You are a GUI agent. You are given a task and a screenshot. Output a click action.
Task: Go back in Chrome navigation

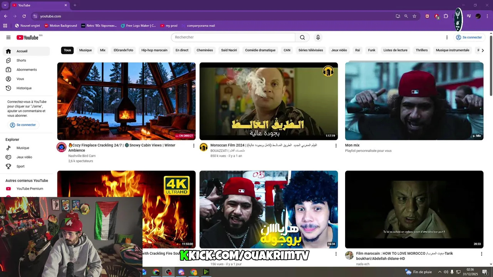[x=5, y=16]
